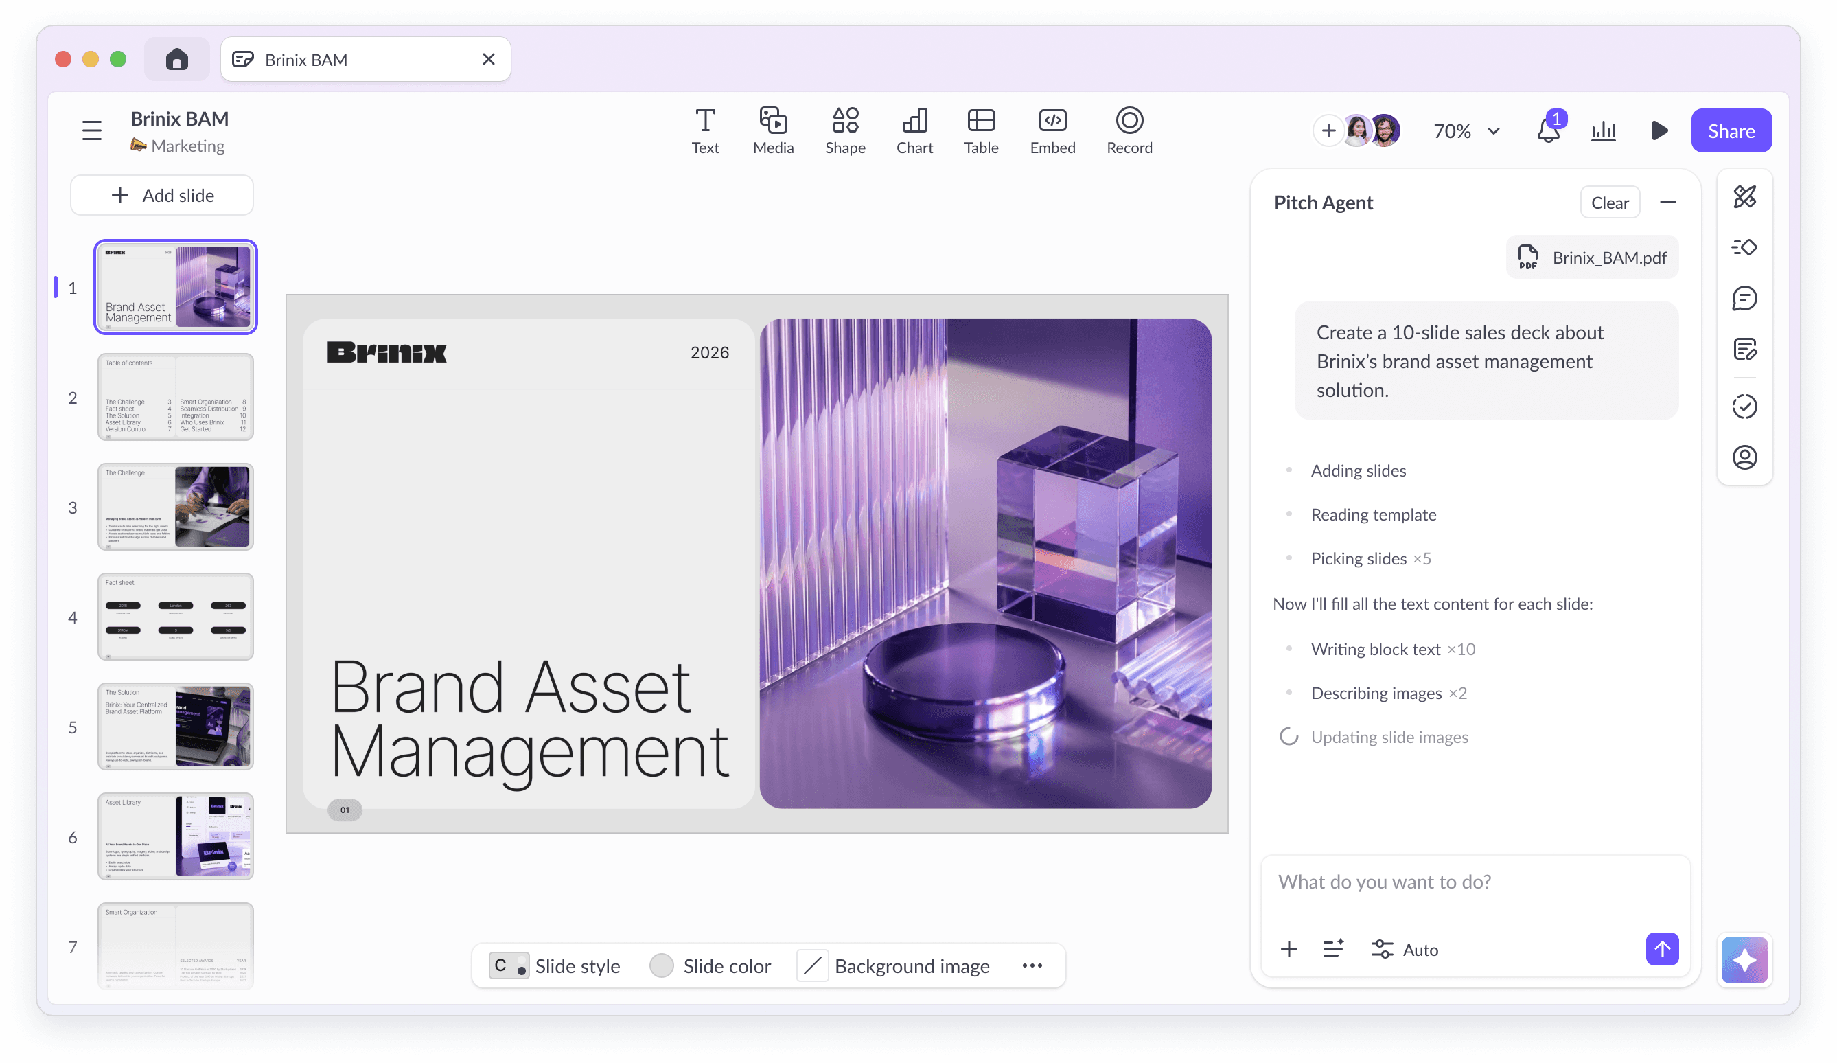This screenshot has height=1063, width=1837.
Task: Open the AI sparkle assistant button
Action: pos(1744,960)
